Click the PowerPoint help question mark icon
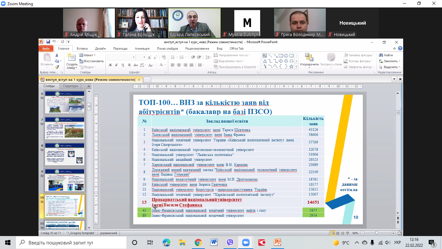Image resolution: width=442 pixels, height=249 pixels. pos(400,49)
